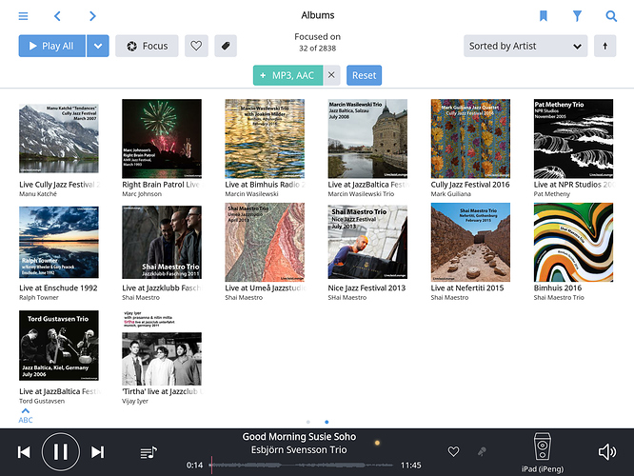The height and width of the screenshot is (476, 634).
Task: Open Right Brain Patrol Live album cover
Action: coord(162,139)
